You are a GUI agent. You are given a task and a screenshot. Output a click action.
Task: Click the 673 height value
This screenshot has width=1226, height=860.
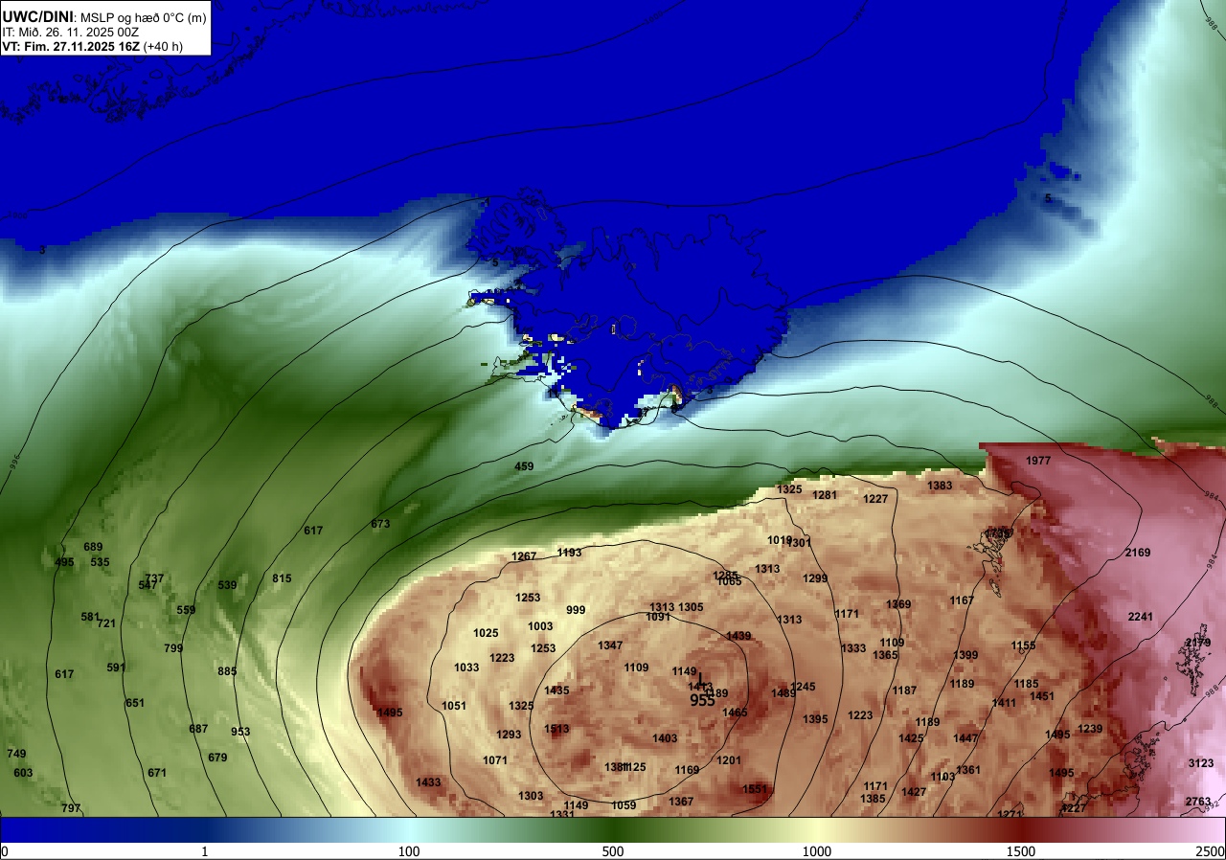380,524
